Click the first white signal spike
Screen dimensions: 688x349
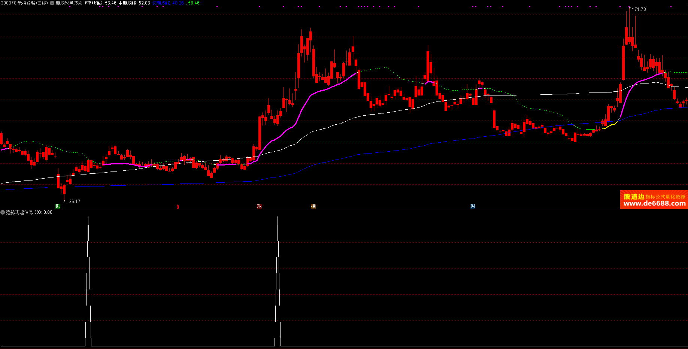88,281
